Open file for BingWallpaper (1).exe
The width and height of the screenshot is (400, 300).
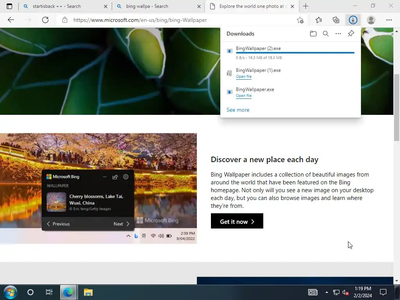244,77
